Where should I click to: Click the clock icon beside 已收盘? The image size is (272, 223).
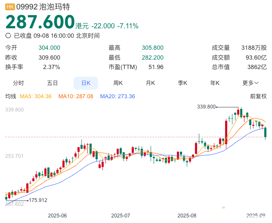(8, 36)
